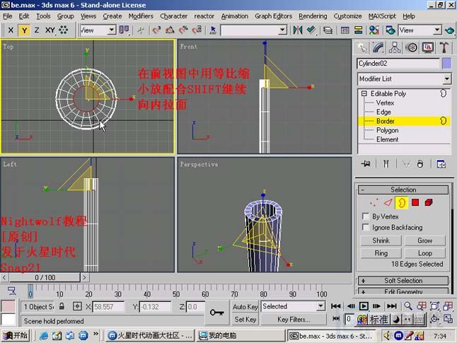Click the Mirror selected objects icon

298,30
